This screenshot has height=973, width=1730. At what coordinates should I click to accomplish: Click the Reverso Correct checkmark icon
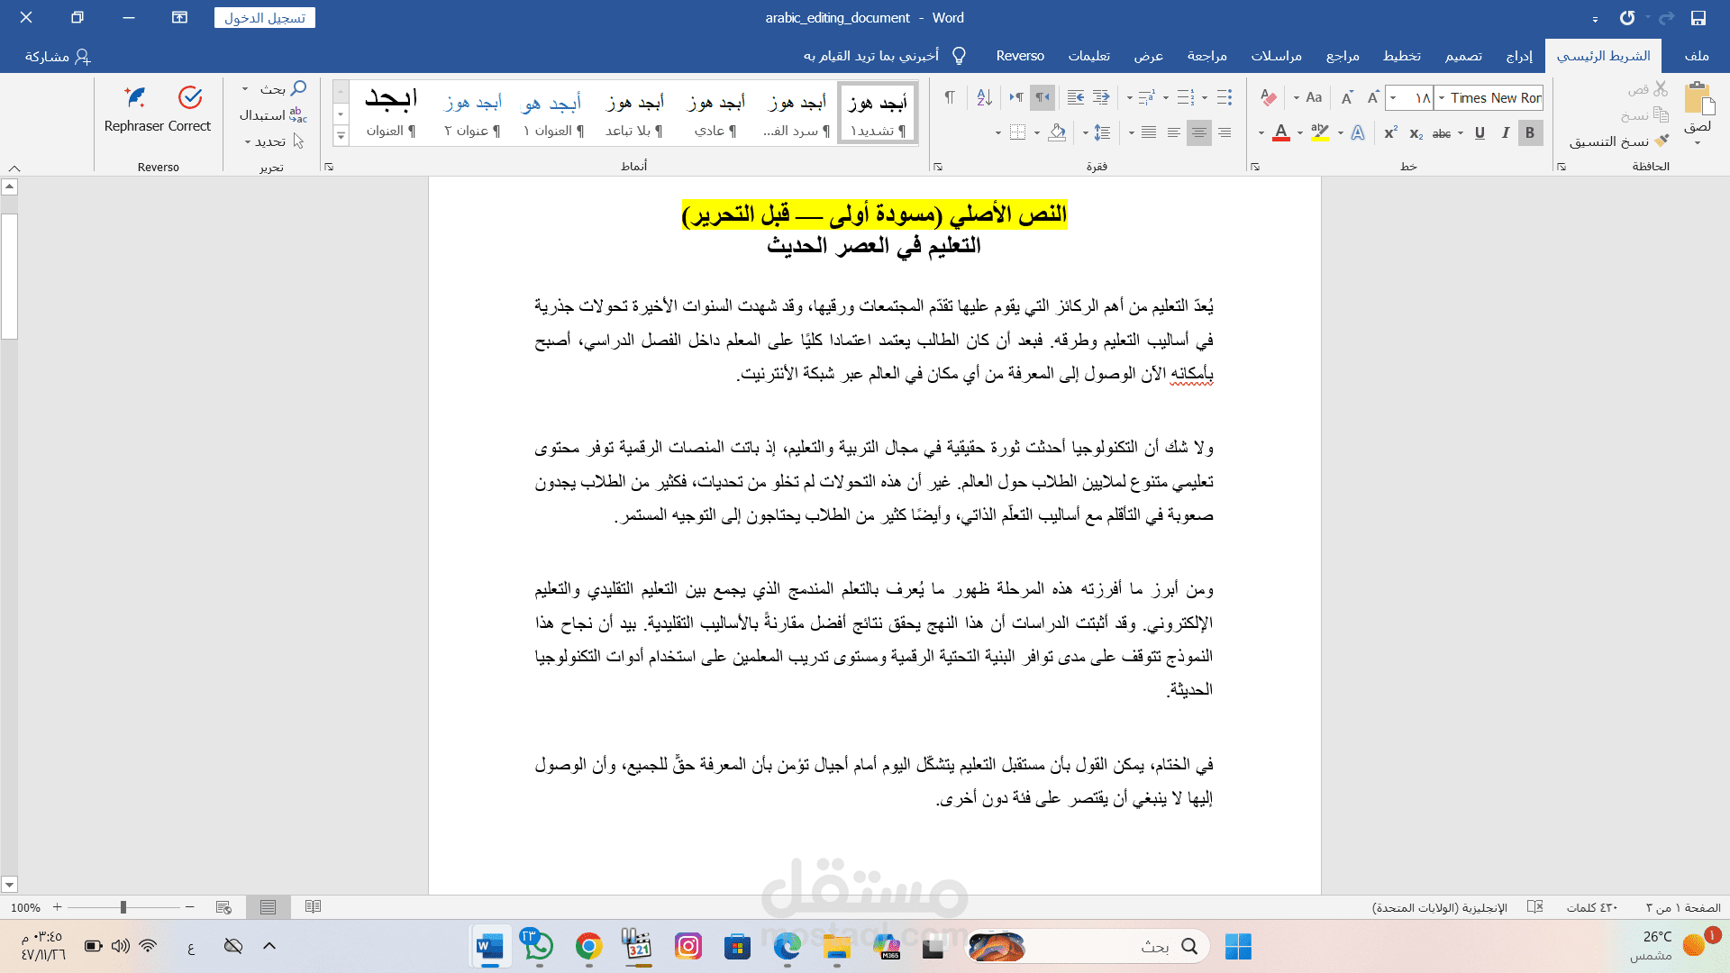(190, 97)
